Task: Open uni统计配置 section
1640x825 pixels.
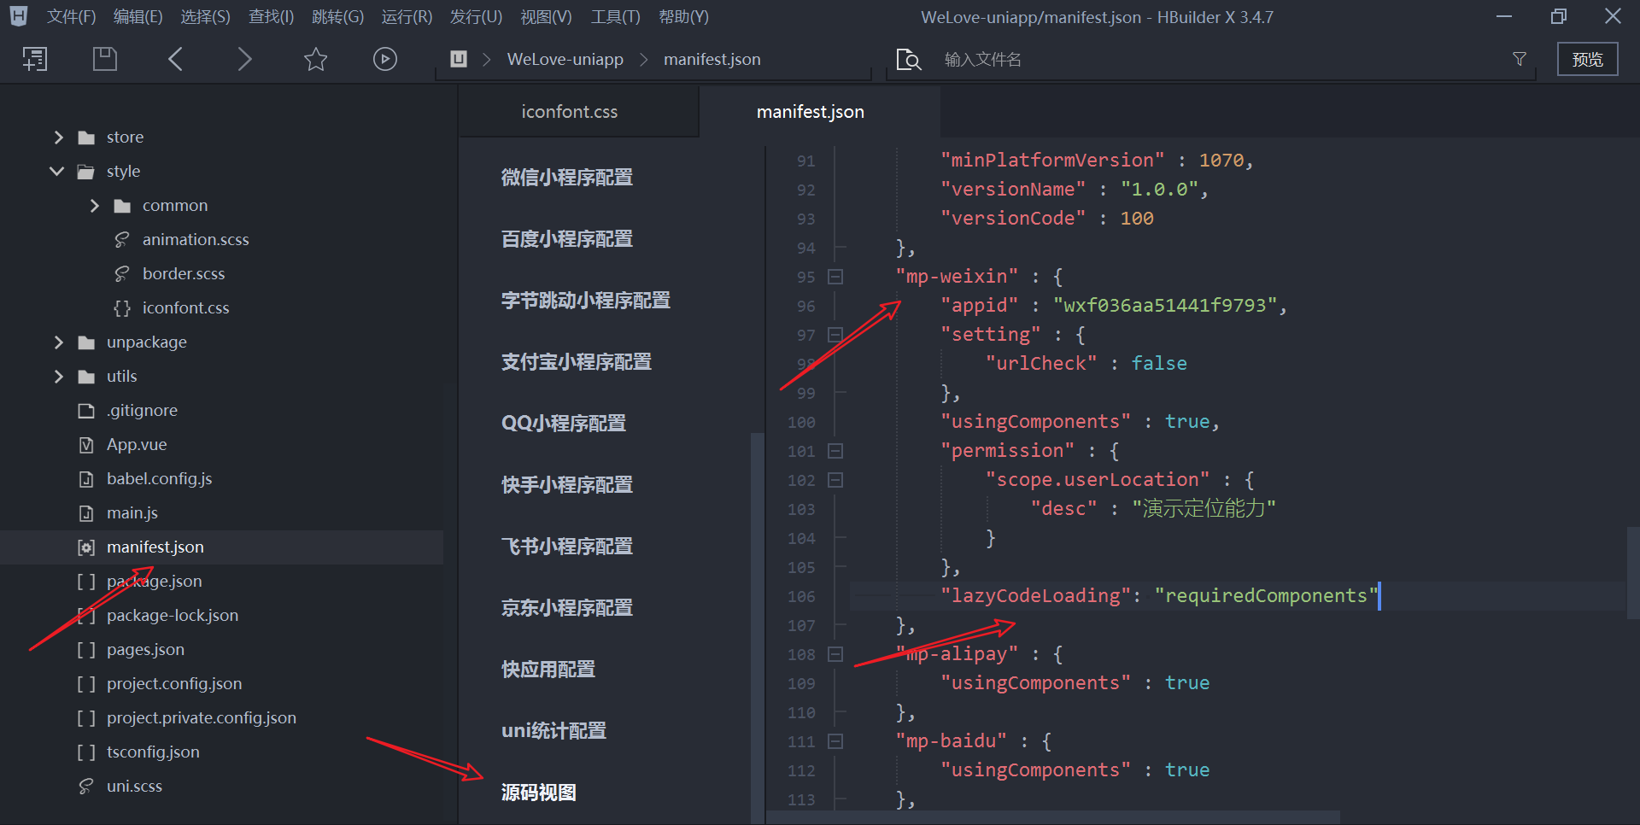Action: (x=554, y=731)
